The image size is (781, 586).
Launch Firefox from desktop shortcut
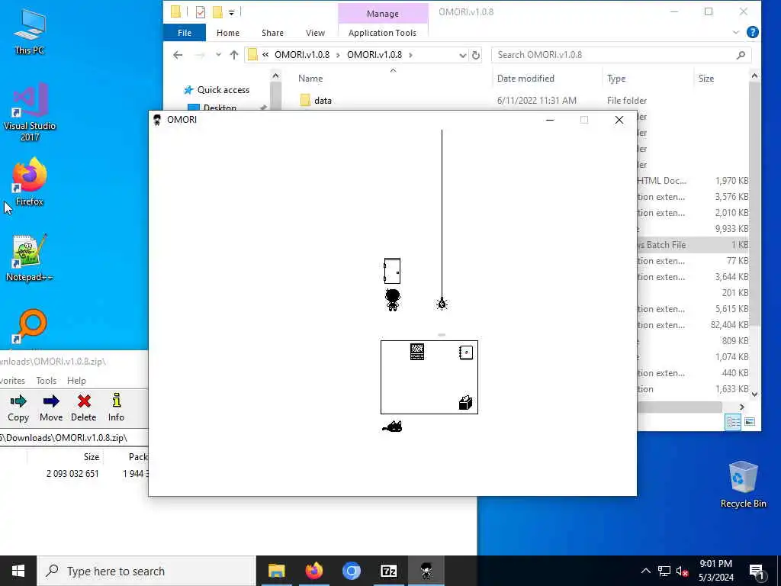point(30,182)
